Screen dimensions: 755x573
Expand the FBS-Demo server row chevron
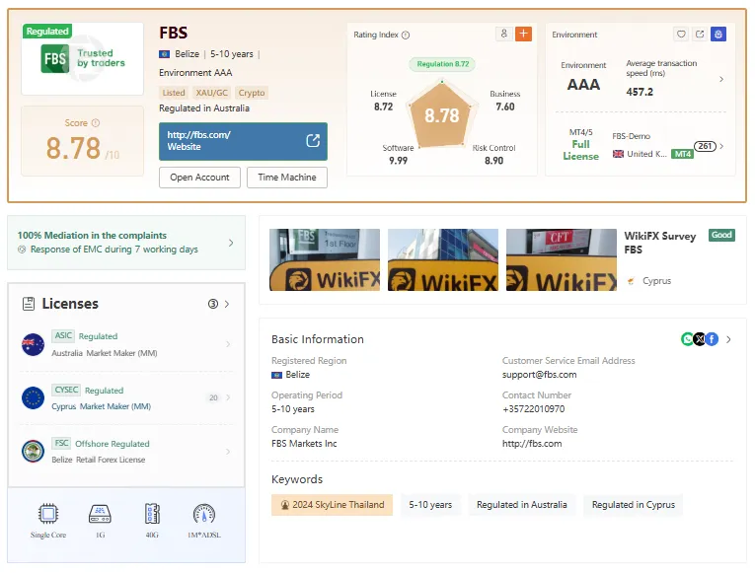point(721,146)
